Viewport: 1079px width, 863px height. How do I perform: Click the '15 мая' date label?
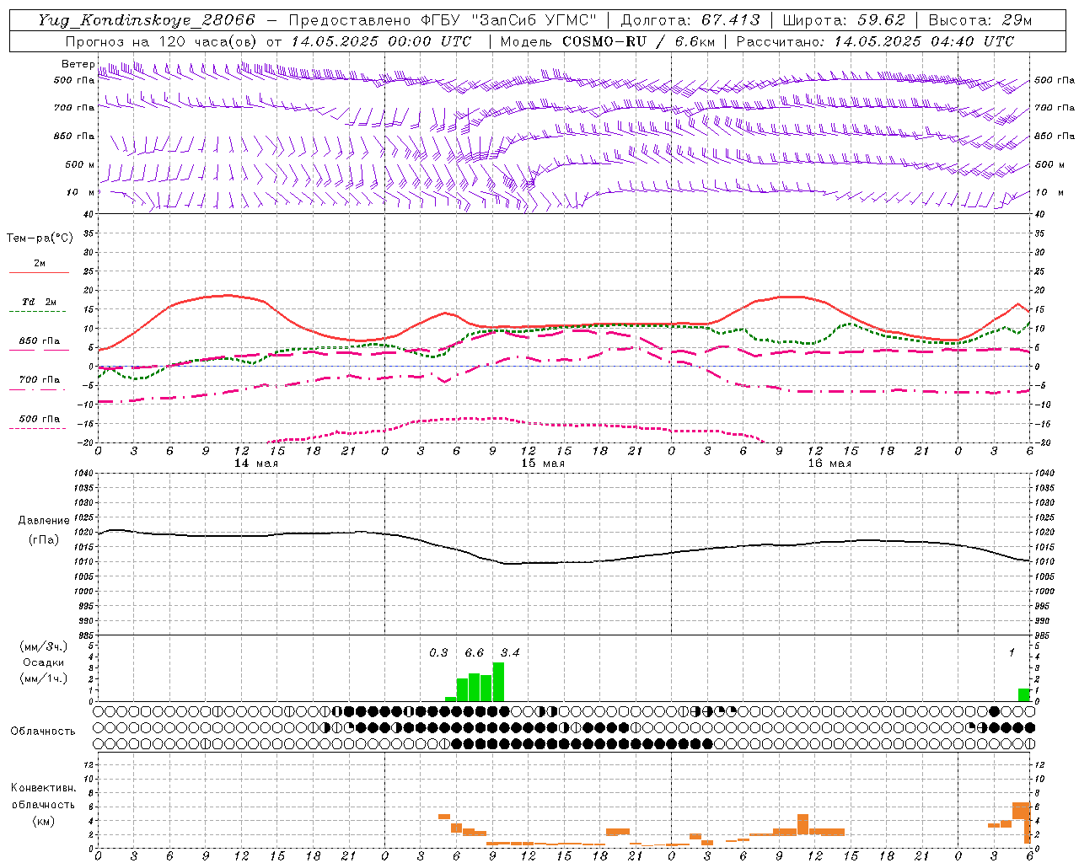543,464
